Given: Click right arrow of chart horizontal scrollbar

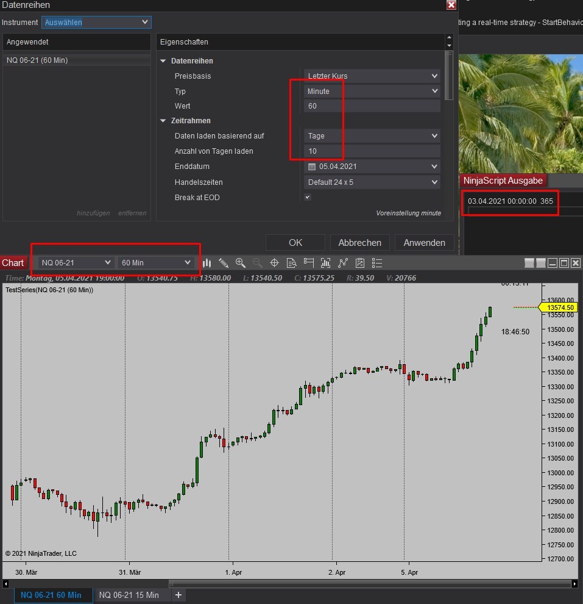Looking at the screenshot, I should 574,584.
